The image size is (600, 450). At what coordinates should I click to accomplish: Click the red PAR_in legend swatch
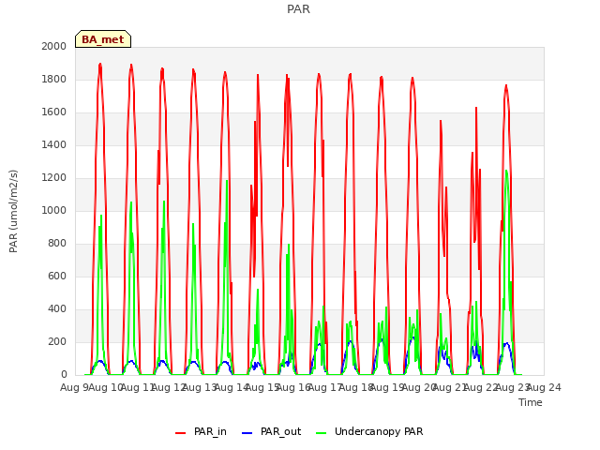point(180,433)
